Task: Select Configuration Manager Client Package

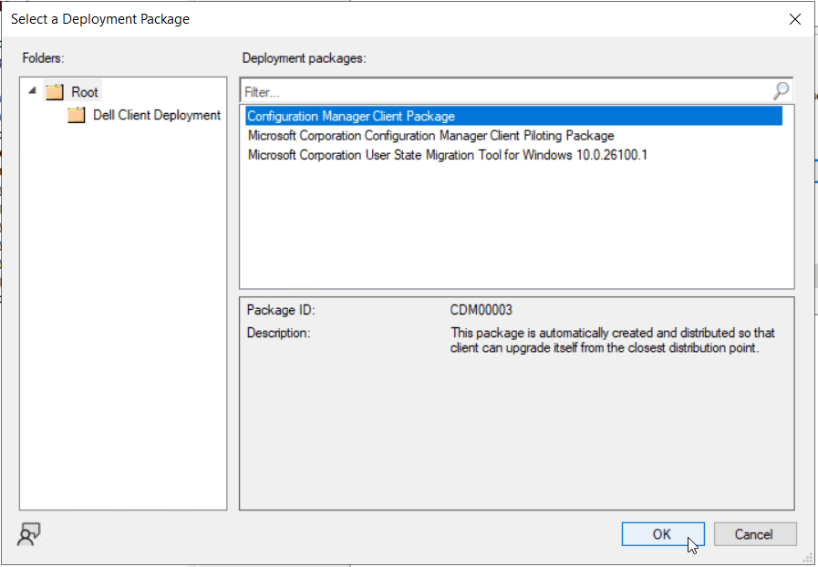Action: (351, 116)
